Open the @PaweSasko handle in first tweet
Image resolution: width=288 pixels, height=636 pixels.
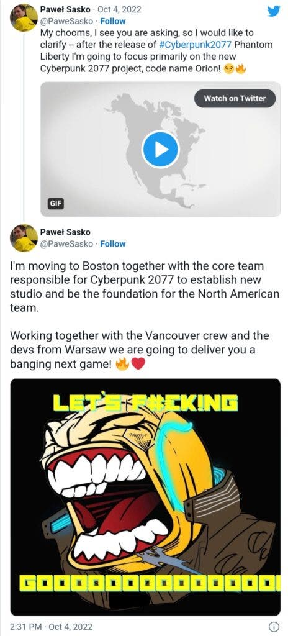[x=66, y=21]
